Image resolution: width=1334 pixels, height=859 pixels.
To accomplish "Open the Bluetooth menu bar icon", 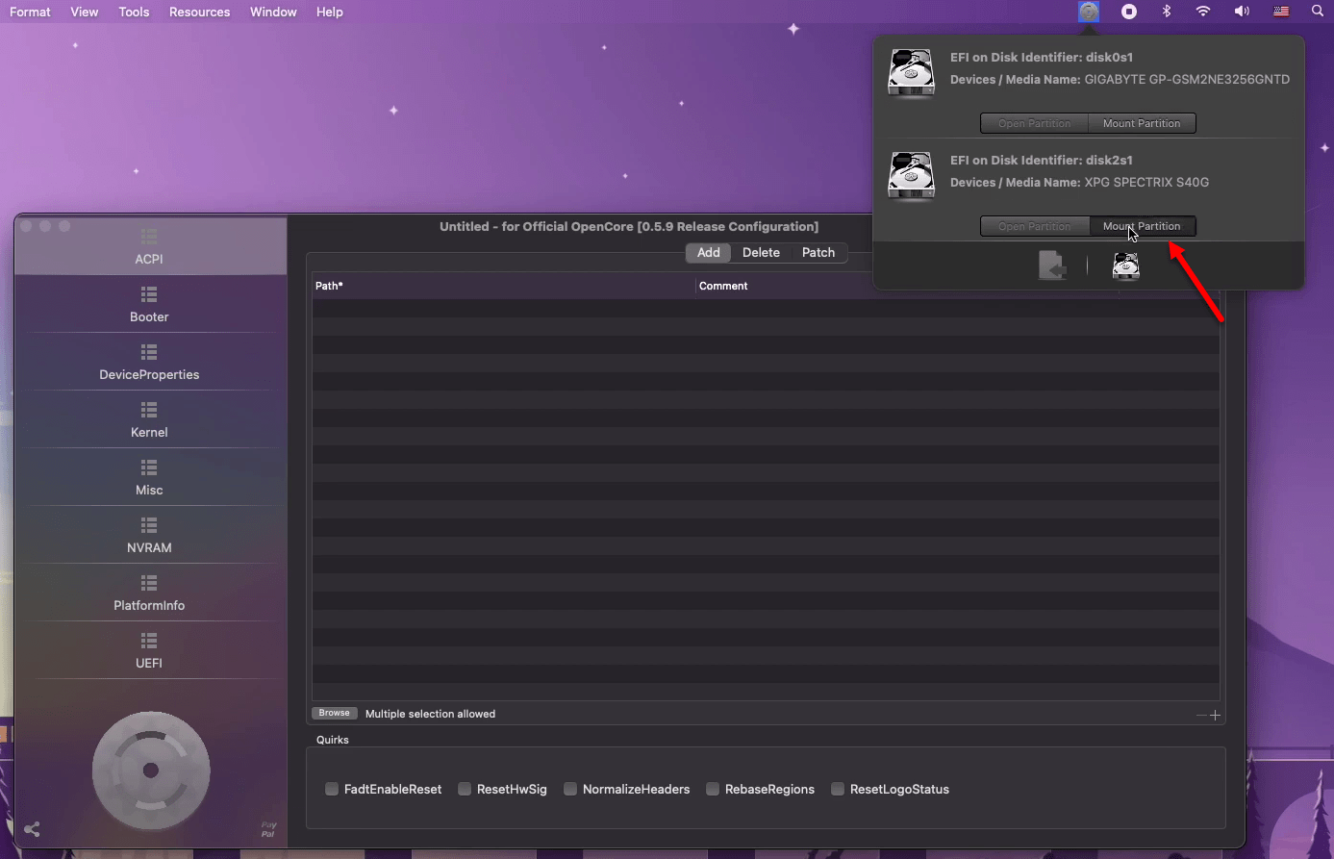I will tap(1167, 12).
